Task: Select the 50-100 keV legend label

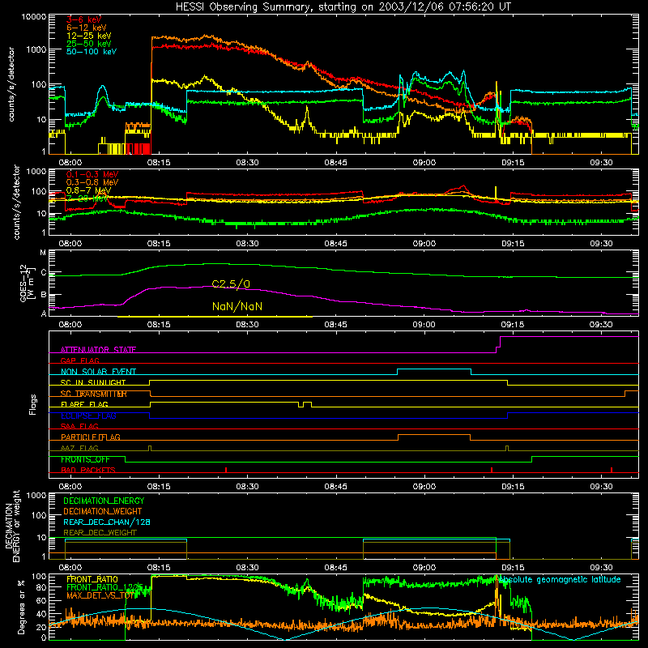Action: pos(92,52)
